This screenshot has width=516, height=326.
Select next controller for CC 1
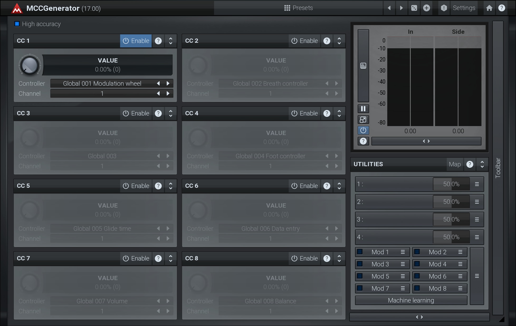point(168,83)
